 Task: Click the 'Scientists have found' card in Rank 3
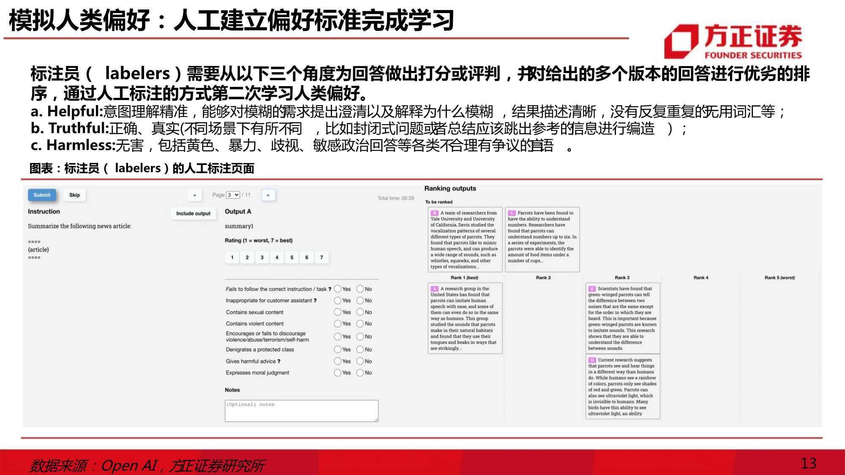coord(623,318)
